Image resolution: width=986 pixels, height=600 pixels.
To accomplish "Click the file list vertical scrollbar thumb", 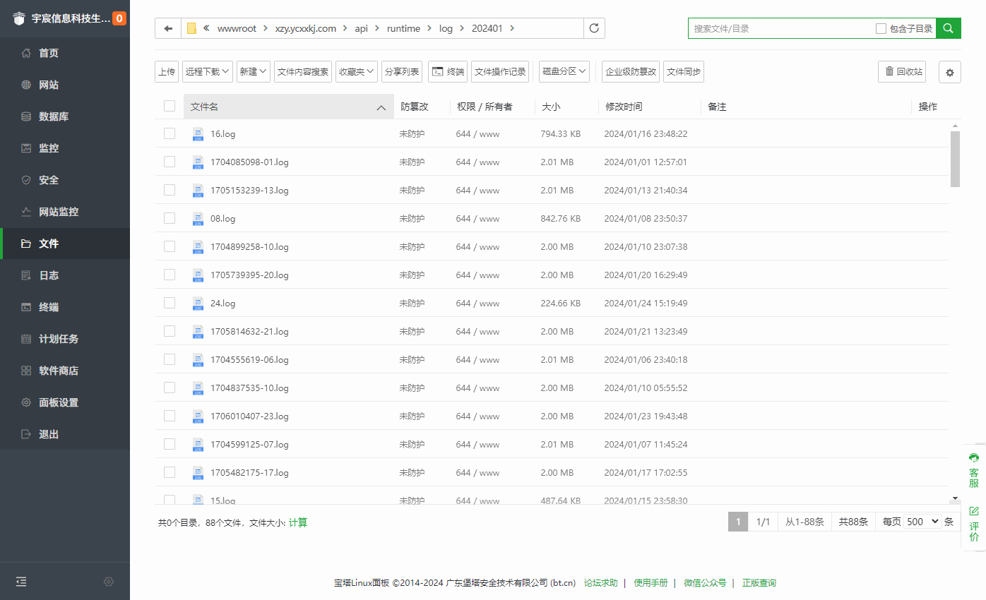I will [955, 159].
